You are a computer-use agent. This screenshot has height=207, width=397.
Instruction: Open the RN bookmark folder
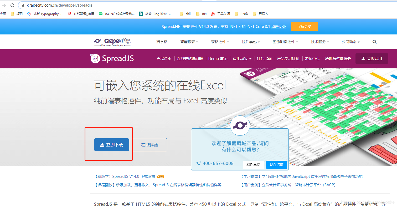[202, 14]
